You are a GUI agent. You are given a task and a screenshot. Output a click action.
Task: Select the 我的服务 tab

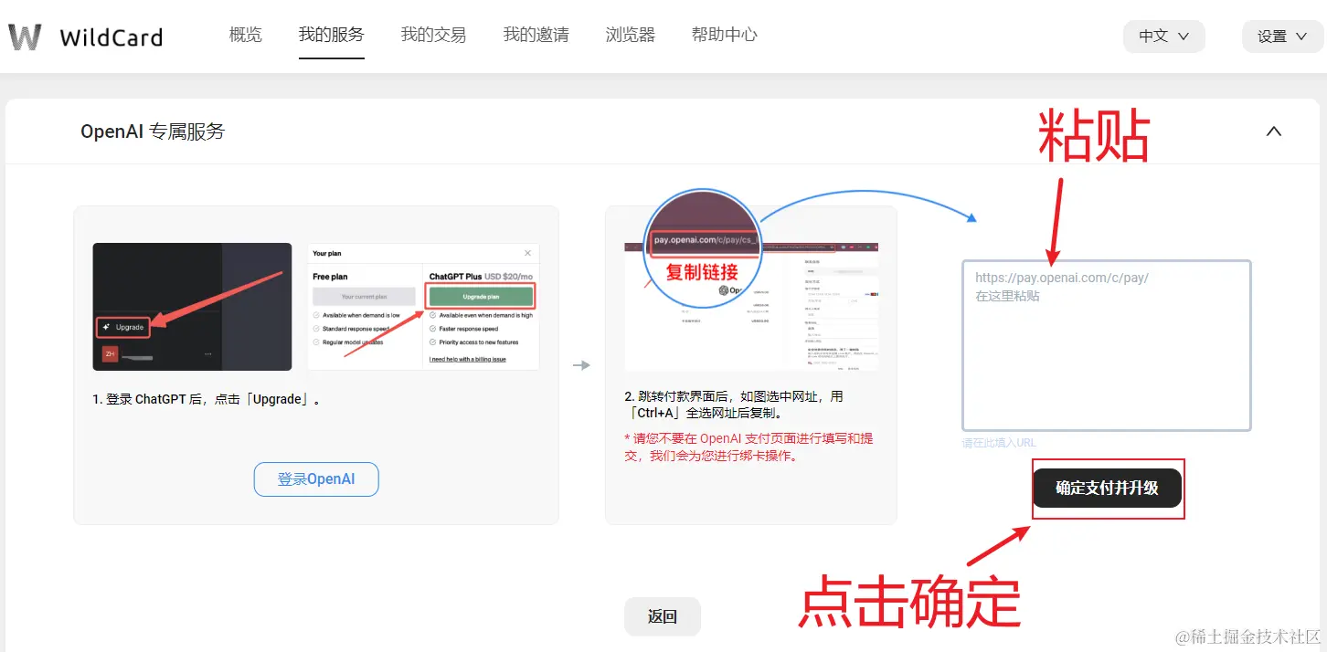tap(331, 35)
